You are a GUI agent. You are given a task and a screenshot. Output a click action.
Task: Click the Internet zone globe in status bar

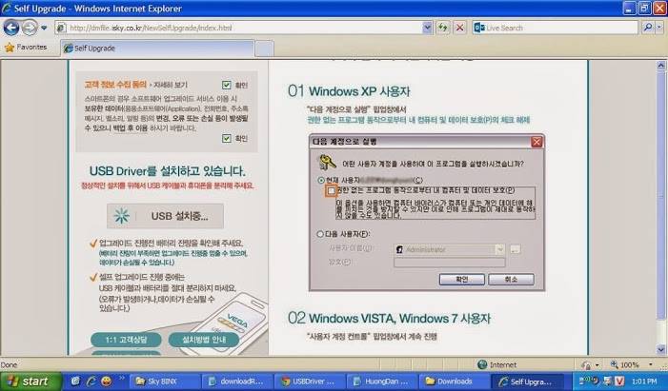482,364
